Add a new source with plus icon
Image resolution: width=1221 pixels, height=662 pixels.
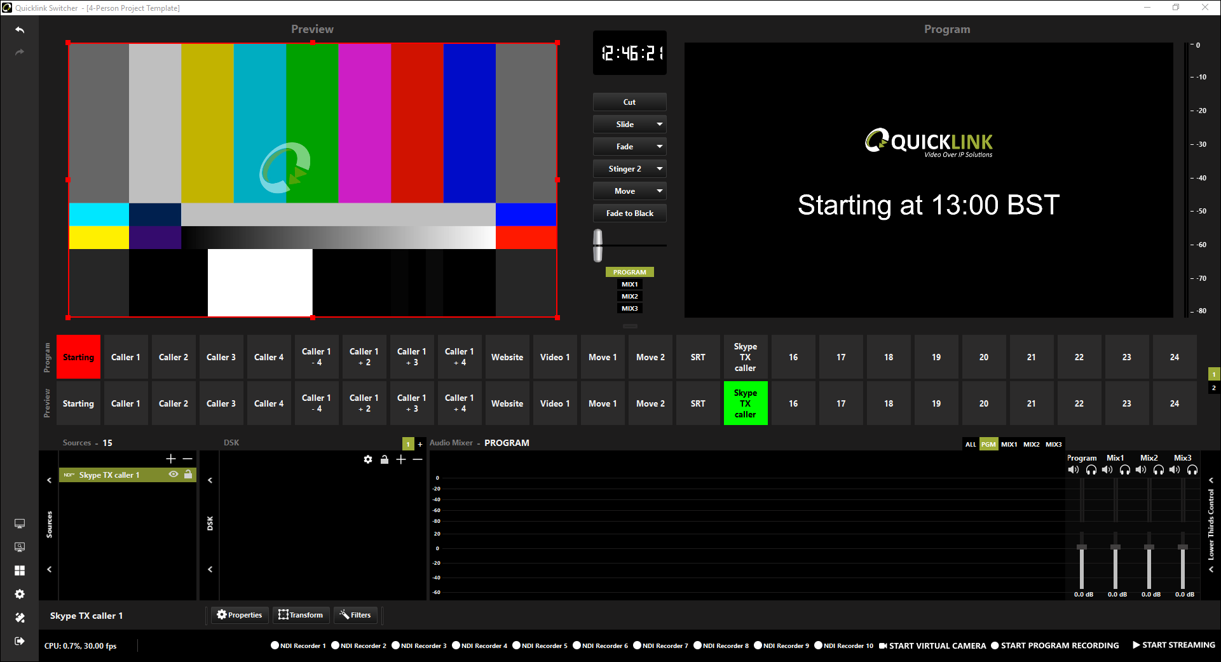click(x=170, y=459)
